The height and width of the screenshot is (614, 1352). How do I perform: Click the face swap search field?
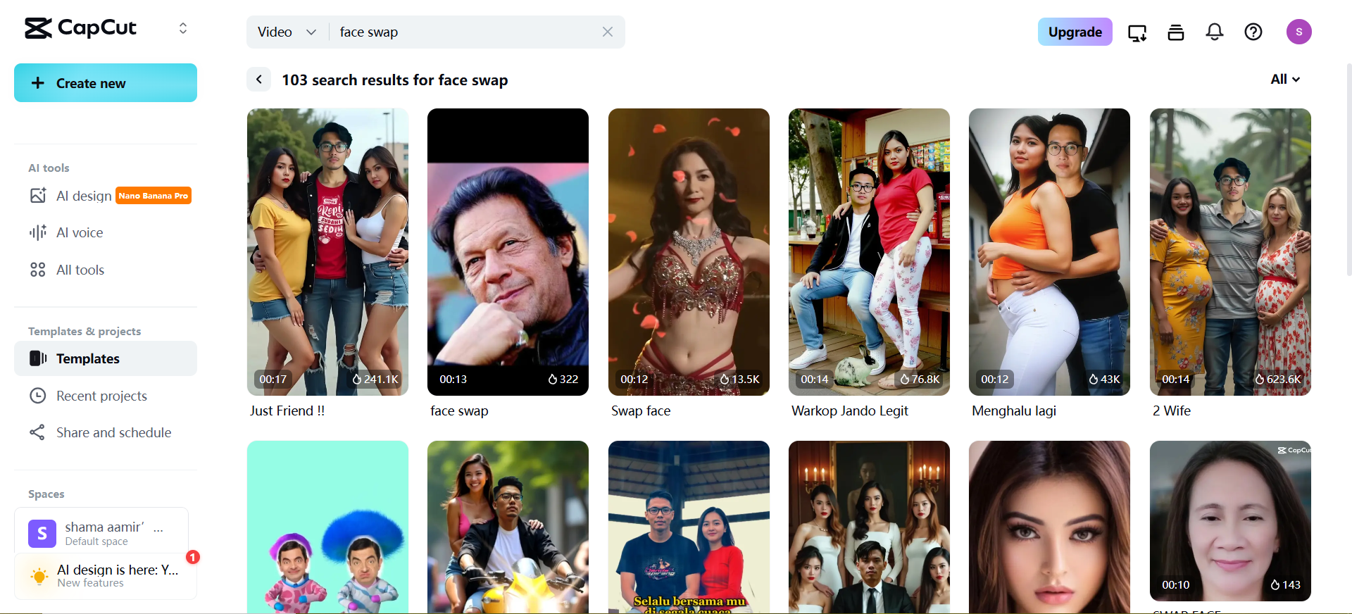[465, 32]
